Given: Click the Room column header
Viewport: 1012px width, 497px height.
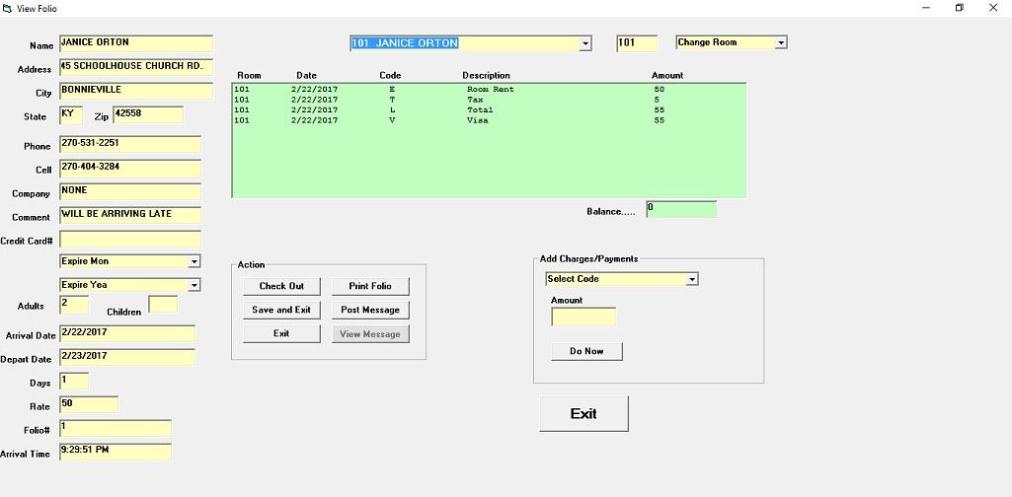Looking at the screenshot, I should click(x=249, y=75).
